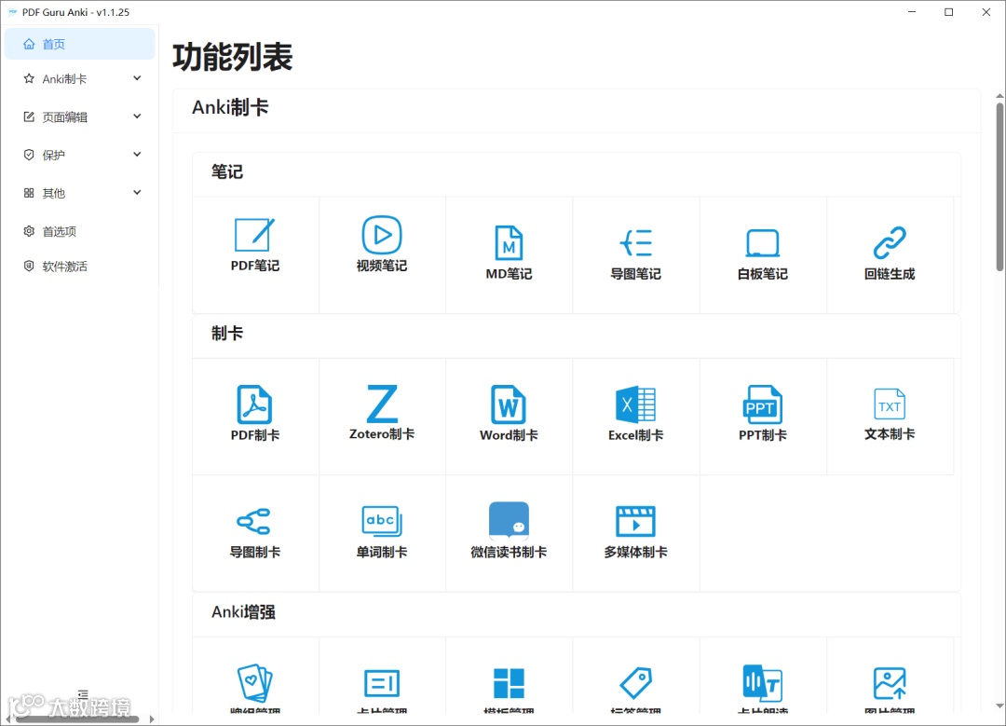
Task: Open the PDF笔记 feature
Action: coord(254,244)
